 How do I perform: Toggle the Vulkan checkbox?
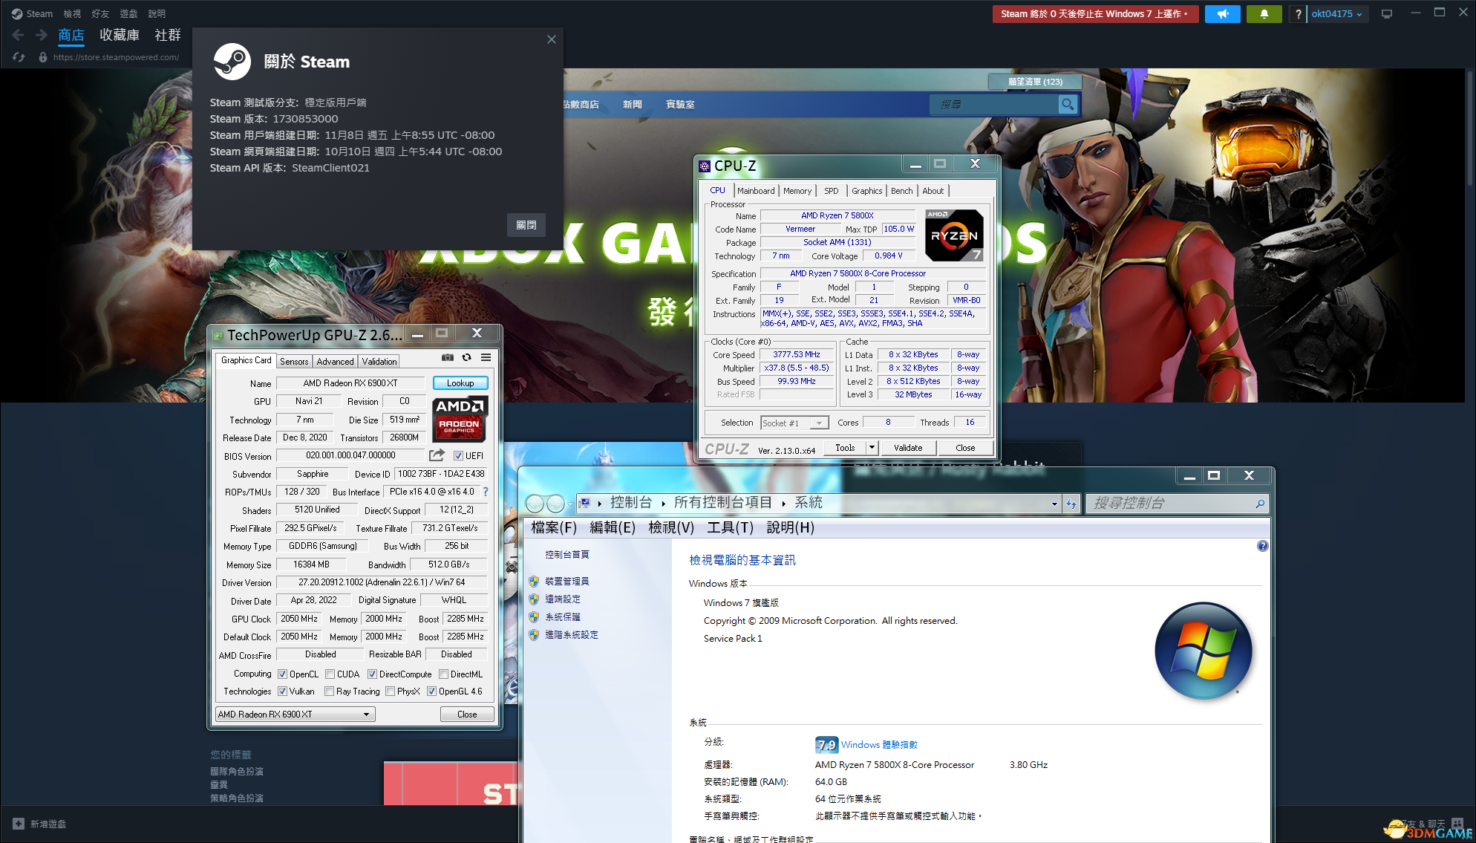coord(282,691)
